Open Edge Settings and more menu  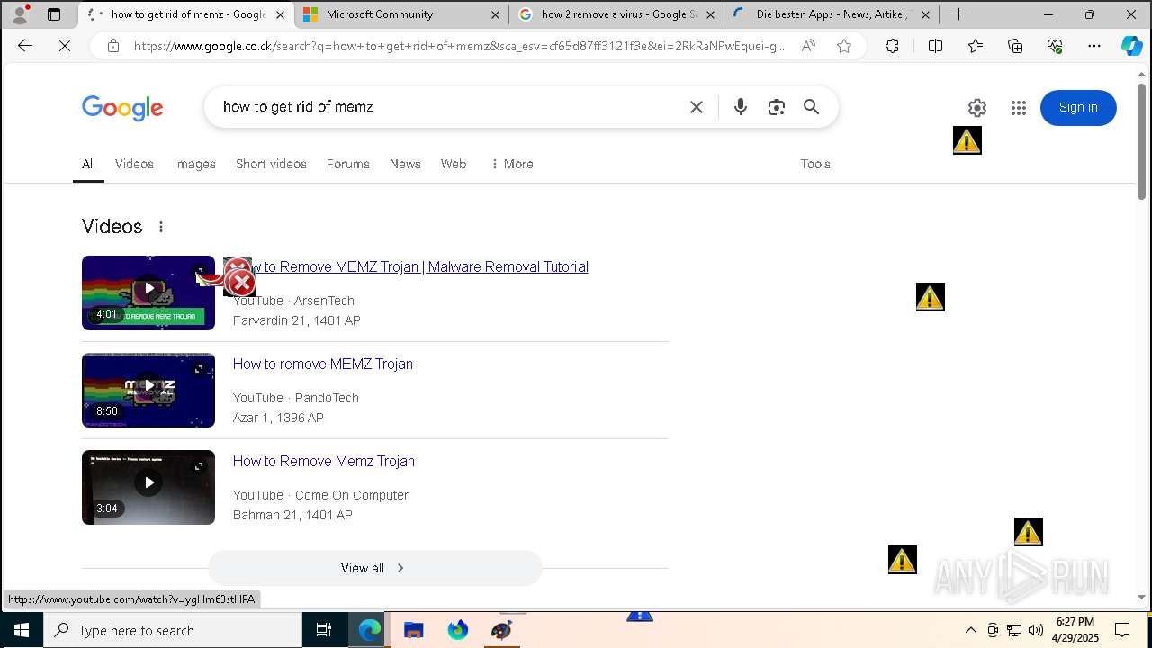tap(1094, 46)
